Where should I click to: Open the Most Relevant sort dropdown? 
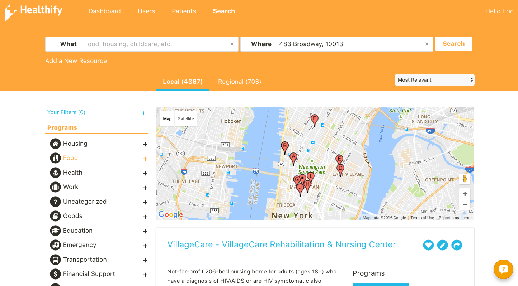click(x=434, y=80)
